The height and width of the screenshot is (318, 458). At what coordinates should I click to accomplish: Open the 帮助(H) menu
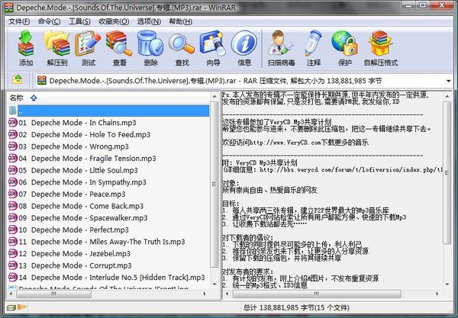[180, 21]
